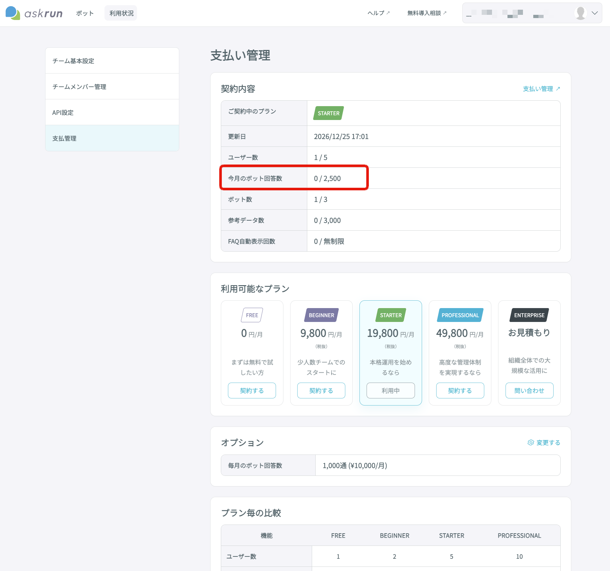Viewport: 610px width, 571px height.
Task: Click the 19,800 円/月 price
Action: (x=390, y=333)
